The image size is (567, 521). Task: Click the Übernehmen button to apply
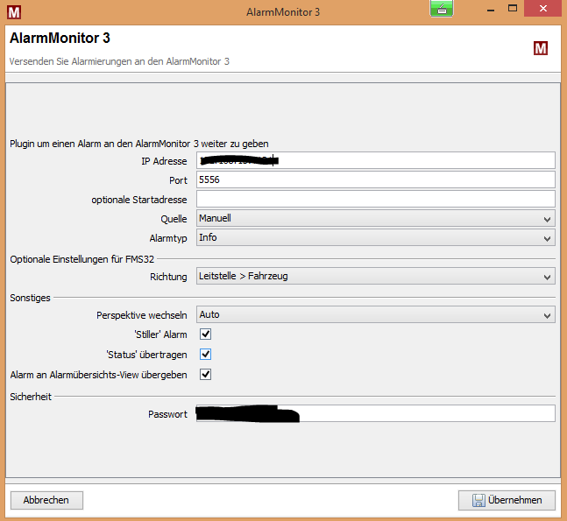point(507,500)
